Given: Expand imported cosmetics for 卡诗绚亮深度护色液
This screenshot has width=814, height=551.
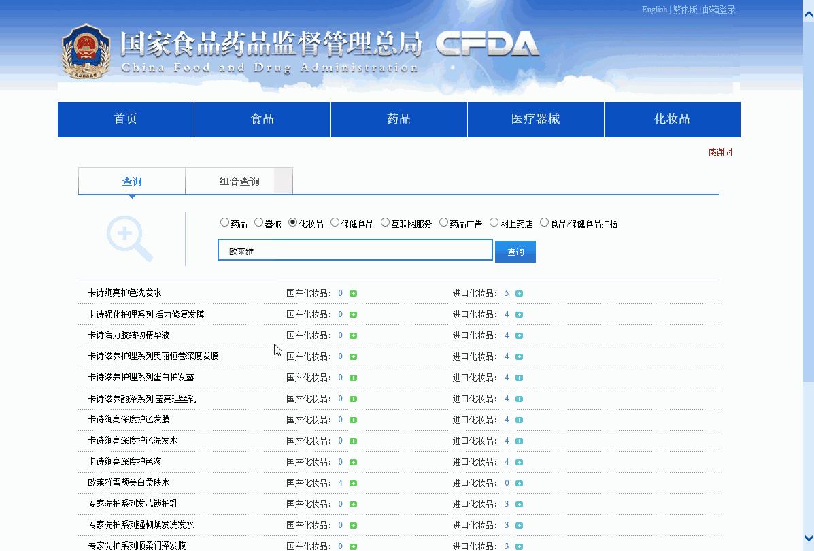Looking at the screenshot, I should [519, 461].
